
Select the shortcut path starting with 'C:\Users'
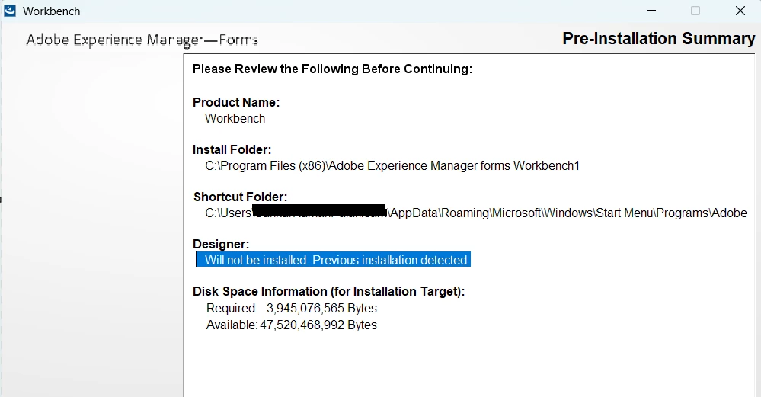476,213
